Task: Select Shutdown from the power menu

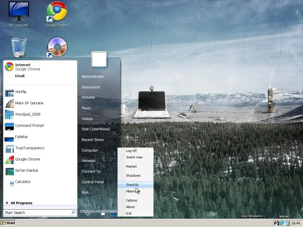Action: click(x=136, y=176)
